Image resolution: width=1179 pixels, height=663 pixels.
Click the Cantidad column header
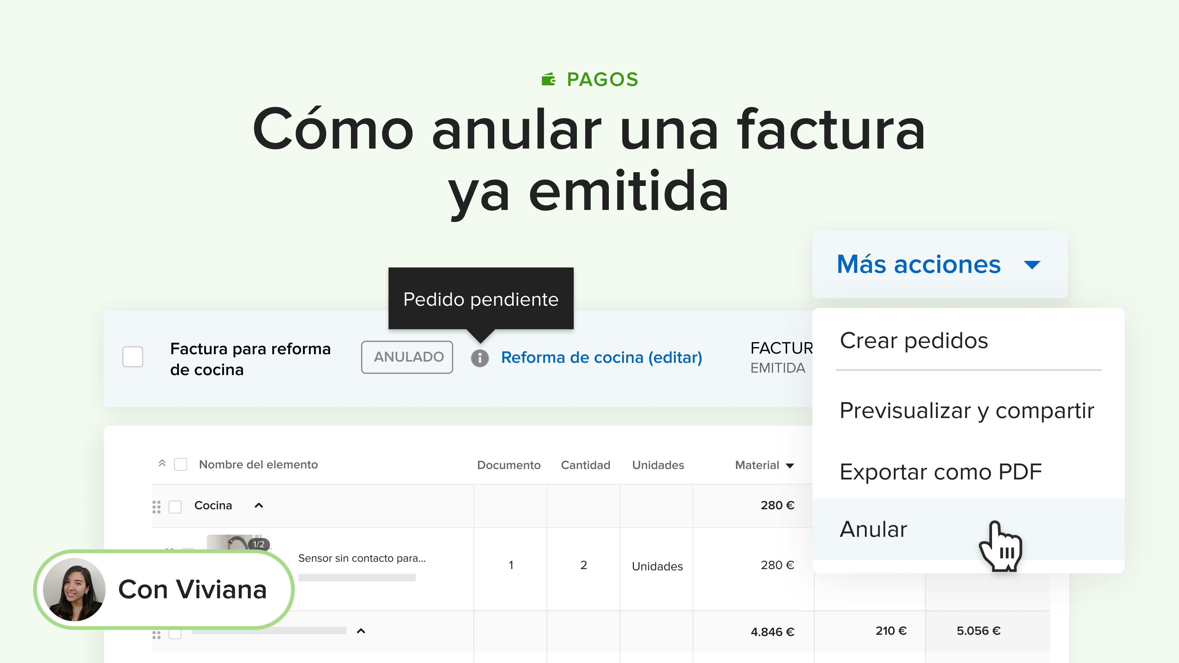click(586, 465)
